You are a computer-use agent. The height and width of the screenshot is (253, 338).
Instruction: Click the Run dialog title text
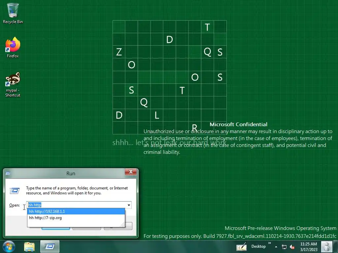point(71,173)
